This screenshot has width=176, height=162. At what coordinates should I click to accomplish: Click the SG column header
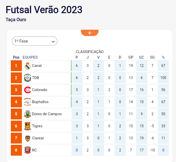152,57
